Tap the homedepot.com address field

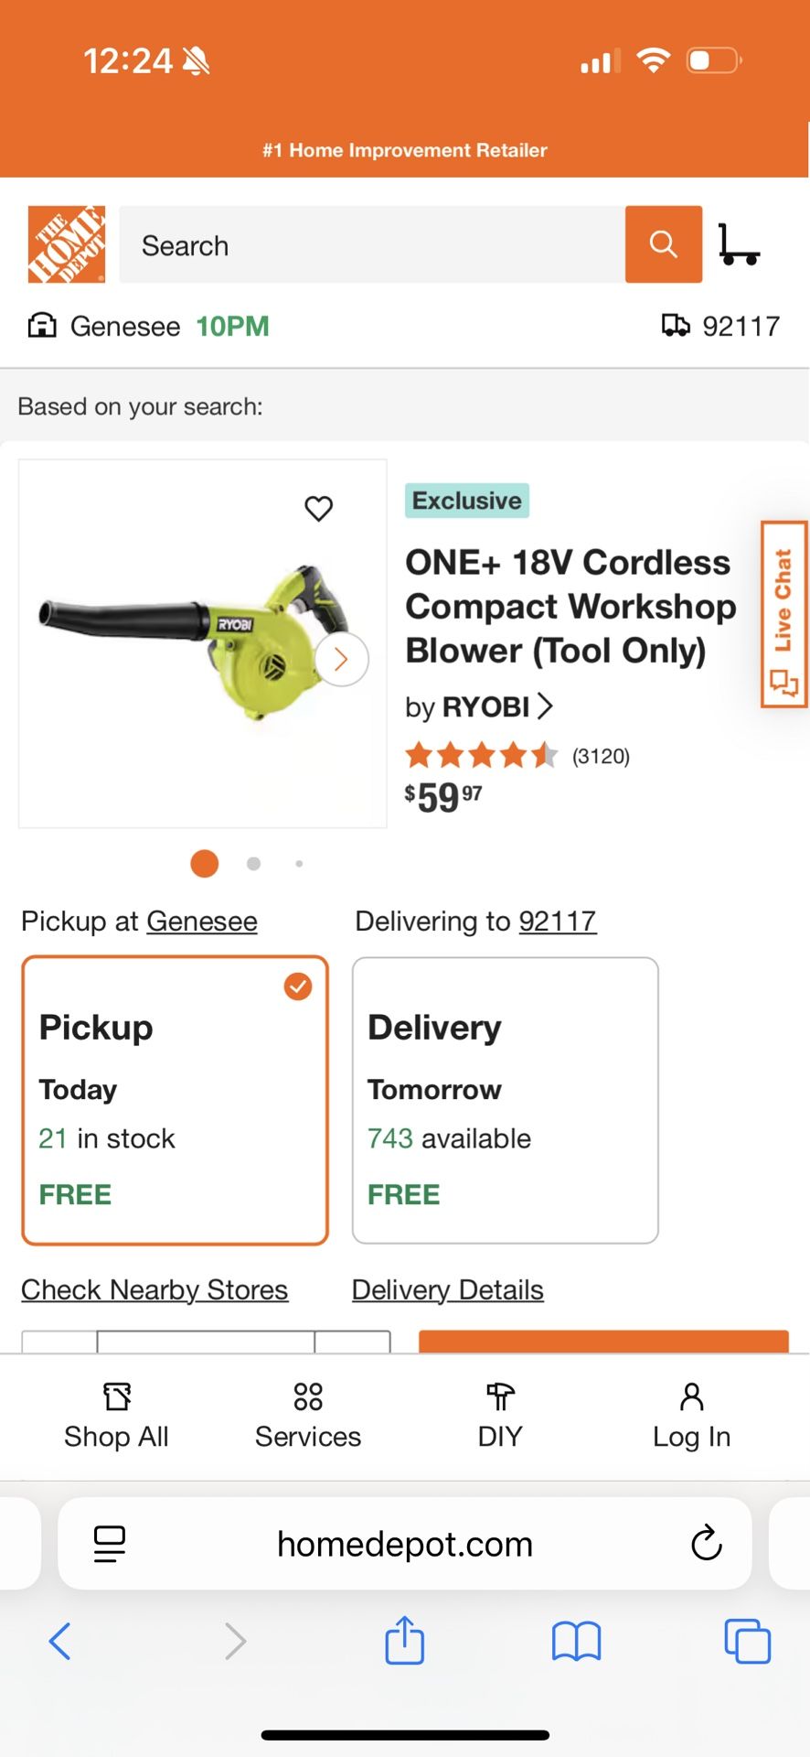(405, 1544)
